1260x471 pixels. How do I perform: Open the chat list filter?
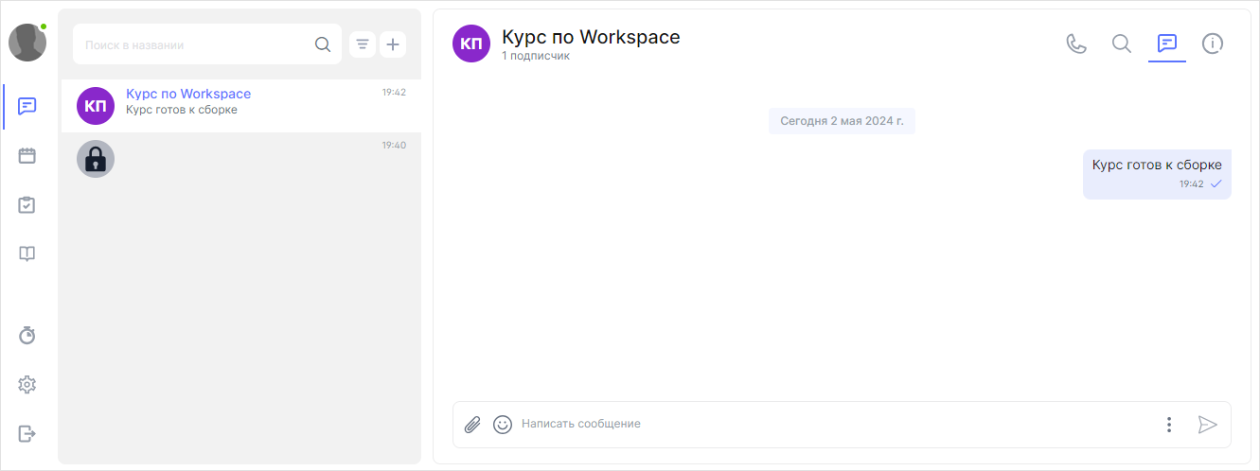(x=363, y=44)
